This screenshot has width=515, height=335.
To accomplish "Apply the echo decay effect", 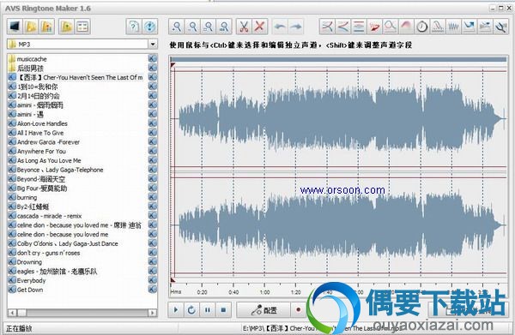I will [x=438, y=27].
